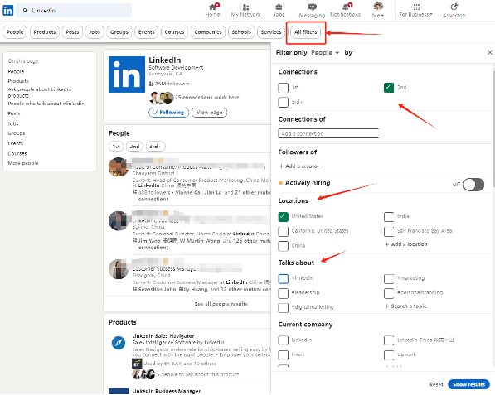495x395 pixels.
Task: Check the 3rd+ connections checkbox
Action: point(284,102)
